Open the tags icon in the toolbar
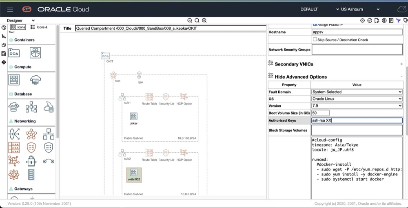 (406, 20)
